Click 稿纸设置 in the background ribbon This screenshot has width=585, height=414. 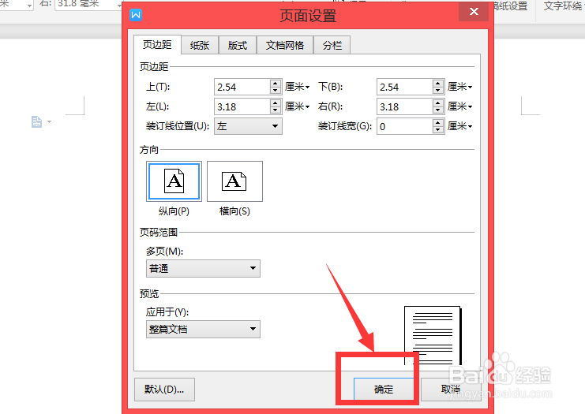[x=511, y=6]
